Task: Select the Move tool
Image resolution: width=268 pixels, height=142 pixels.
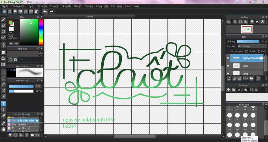Action: click(x=3, y=45)
